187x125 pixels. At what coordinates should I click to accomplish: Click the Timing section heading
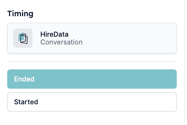(x=20, y=14)
